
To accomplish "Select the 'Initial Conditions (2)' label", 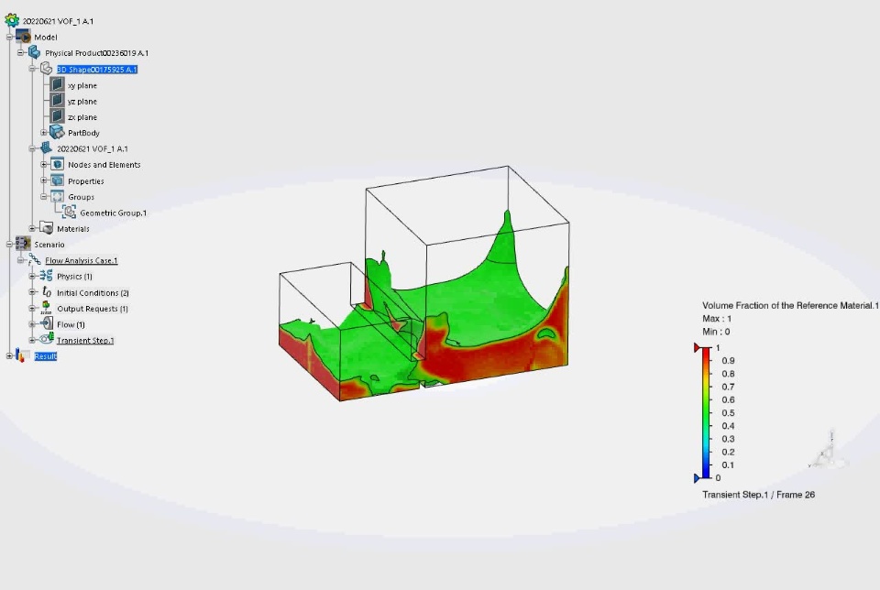I will [93, 293].
